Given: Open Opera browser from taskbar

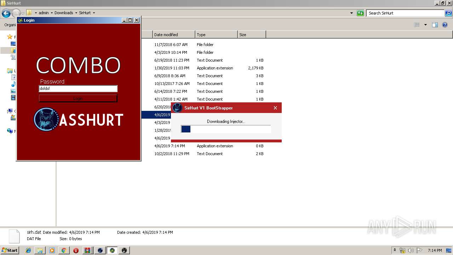Looking at the screenshot, I should (76, 250).
